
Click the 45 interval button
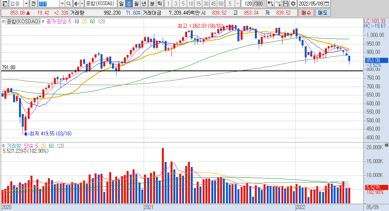click(x=213, y=4)
